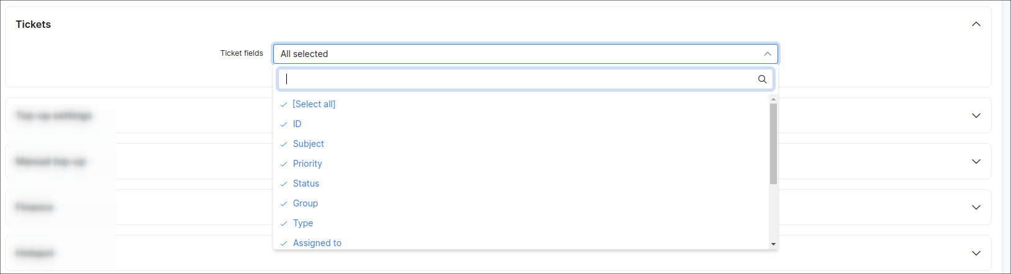Uncheck the ID field option
Image resolution: width=1011 pixels, height=274 pixels.
click(x=297, y=124)
